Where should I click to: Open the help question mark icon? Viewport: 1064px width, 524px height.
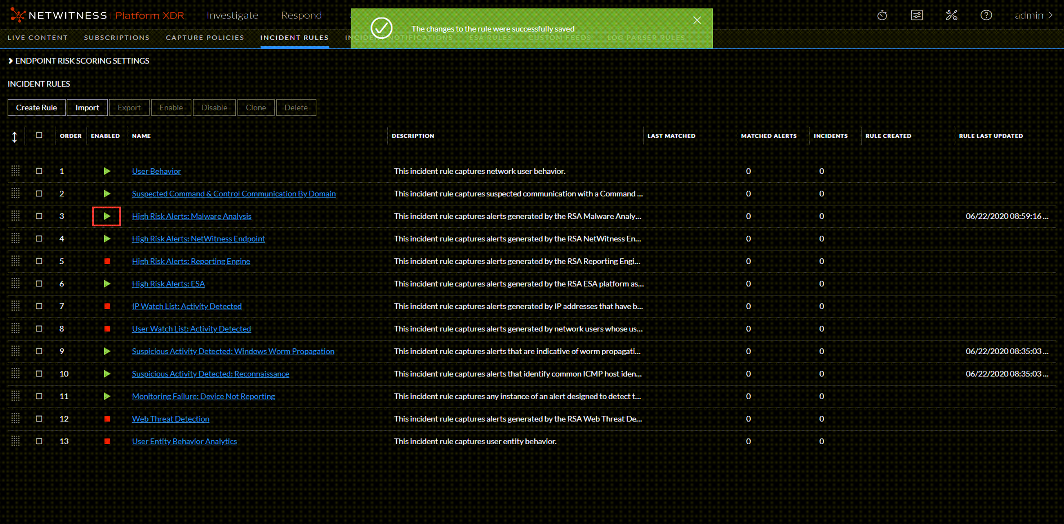pyautogui.click(x=986, y=15)
